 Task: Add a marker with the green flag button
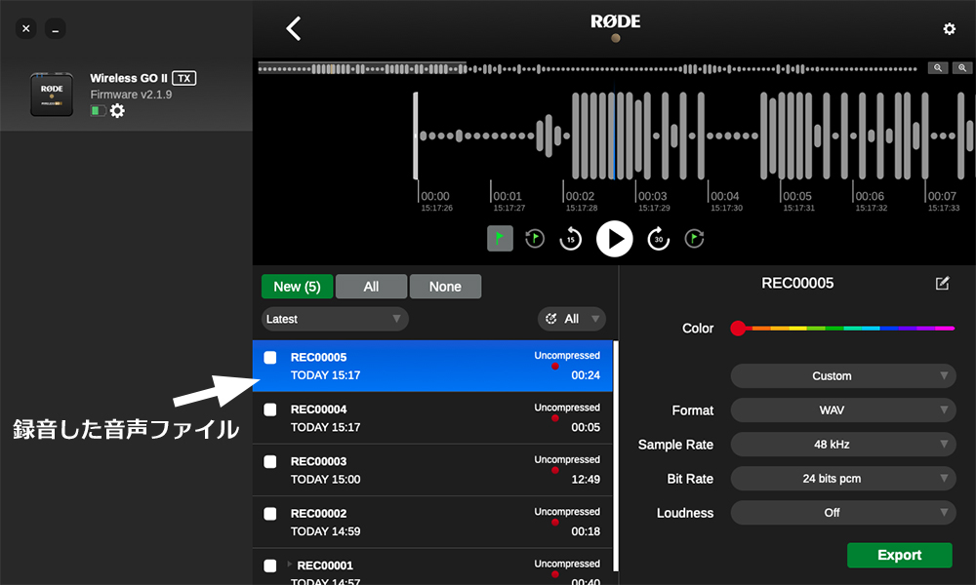click(x=500, y=238)
